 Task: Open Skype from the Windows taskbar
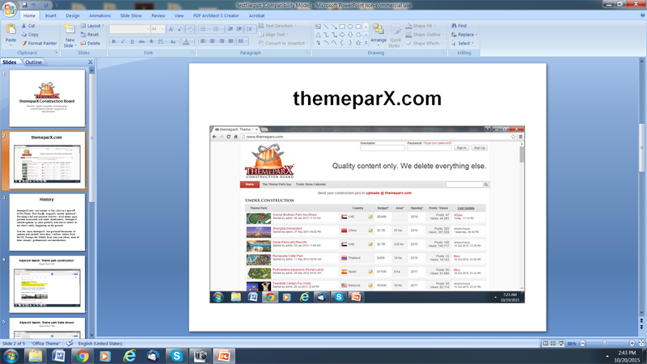[x=176, y=356]
